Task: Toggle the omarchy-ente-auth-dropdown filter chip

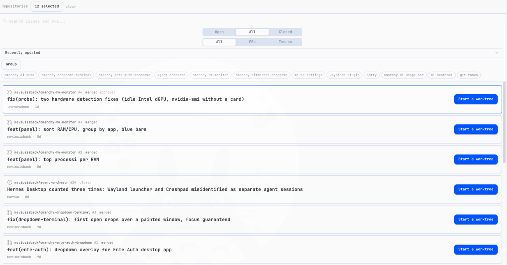Action: [124, 75]
